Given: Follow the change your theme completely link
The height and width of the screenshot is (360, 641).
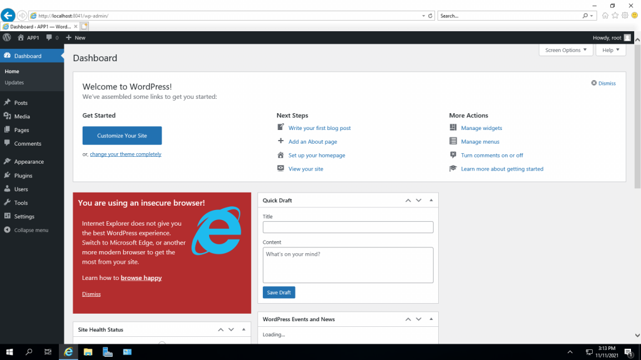Looking at the screenshot, I should [x=125, y=154].
